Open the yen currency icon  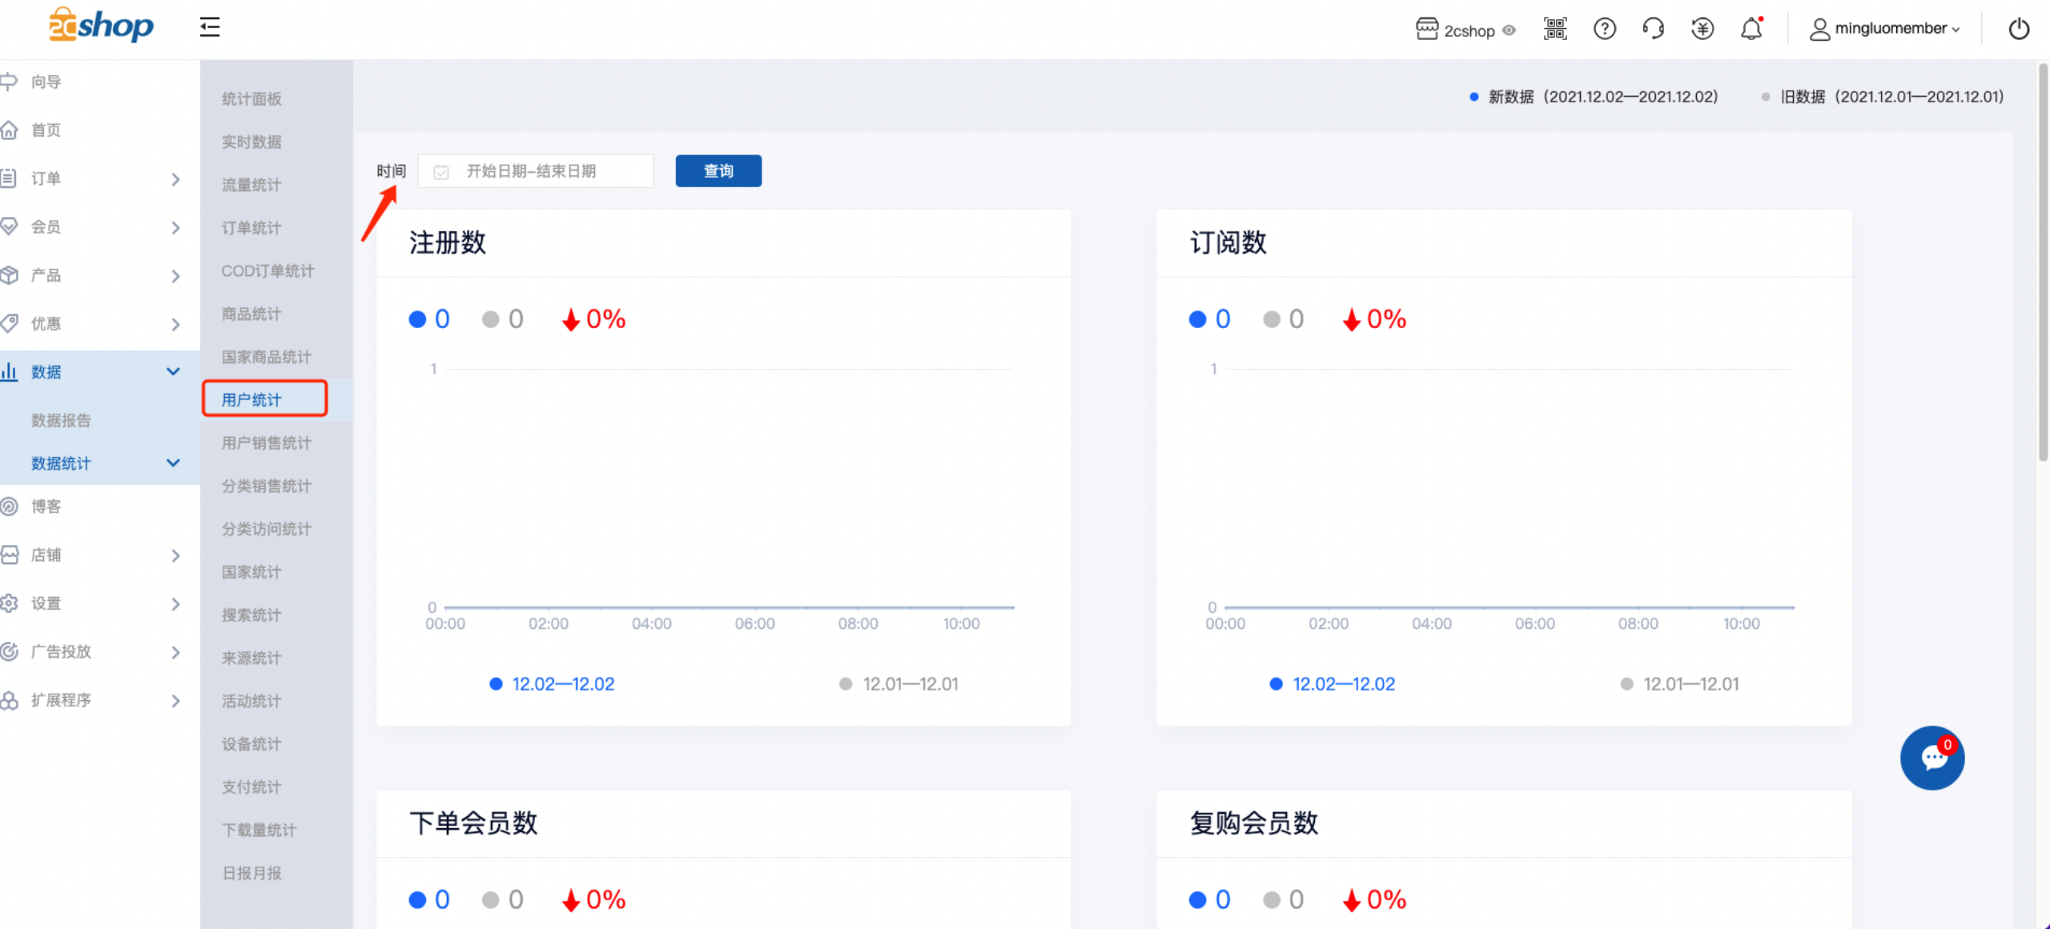tap(1702, 29)
